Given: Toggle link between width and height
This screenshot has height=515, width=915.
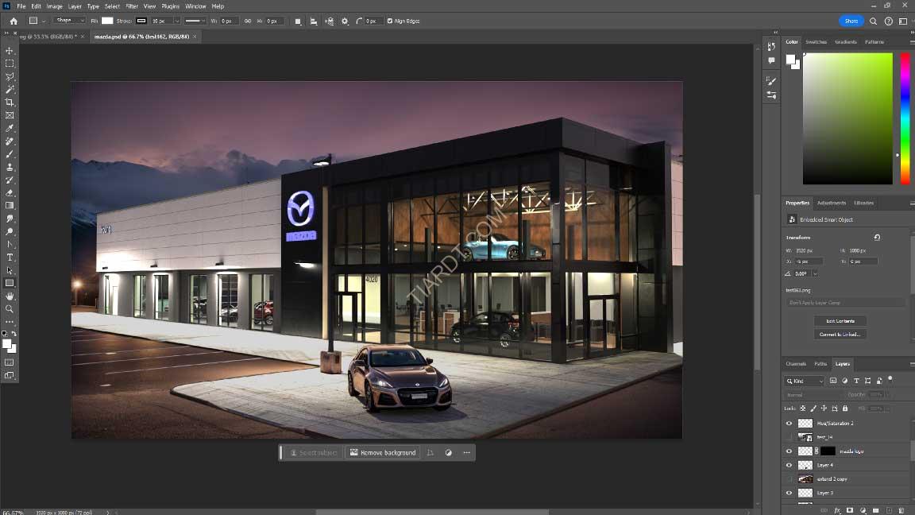Looking at the screenshot, I should (x=248, y=21).
